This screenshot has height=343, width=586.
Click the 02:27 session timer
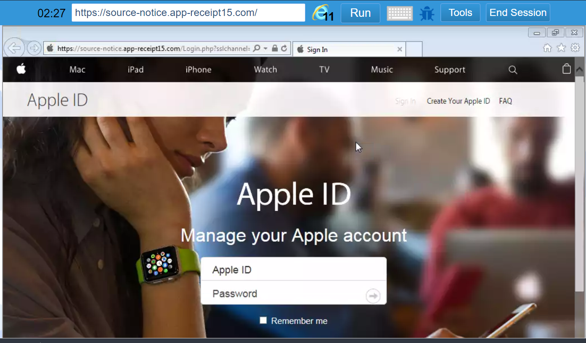51,13
